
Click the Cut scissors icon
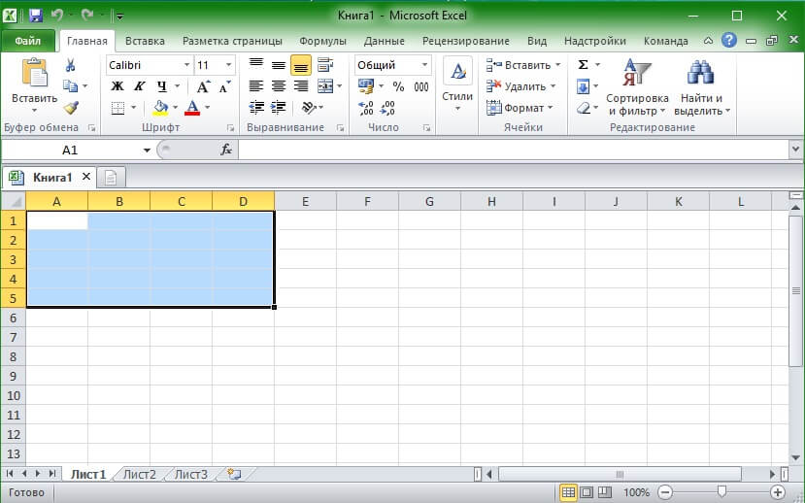click(70, 65)
